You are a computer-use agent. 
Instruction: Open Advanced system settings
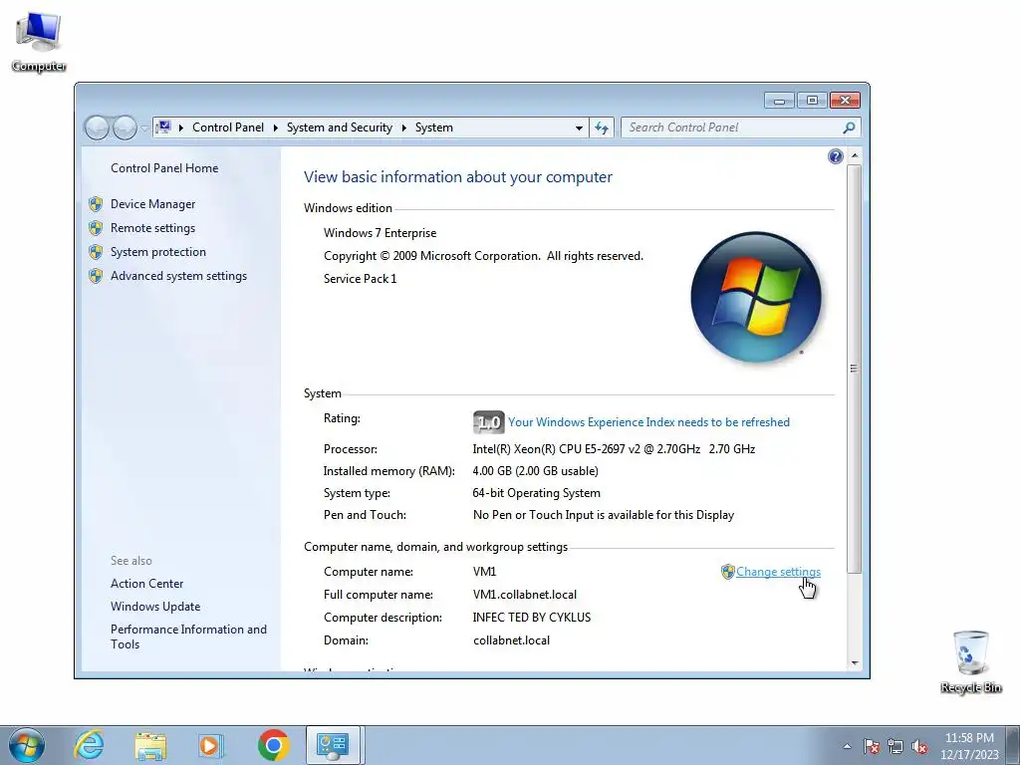click(179, 276)
